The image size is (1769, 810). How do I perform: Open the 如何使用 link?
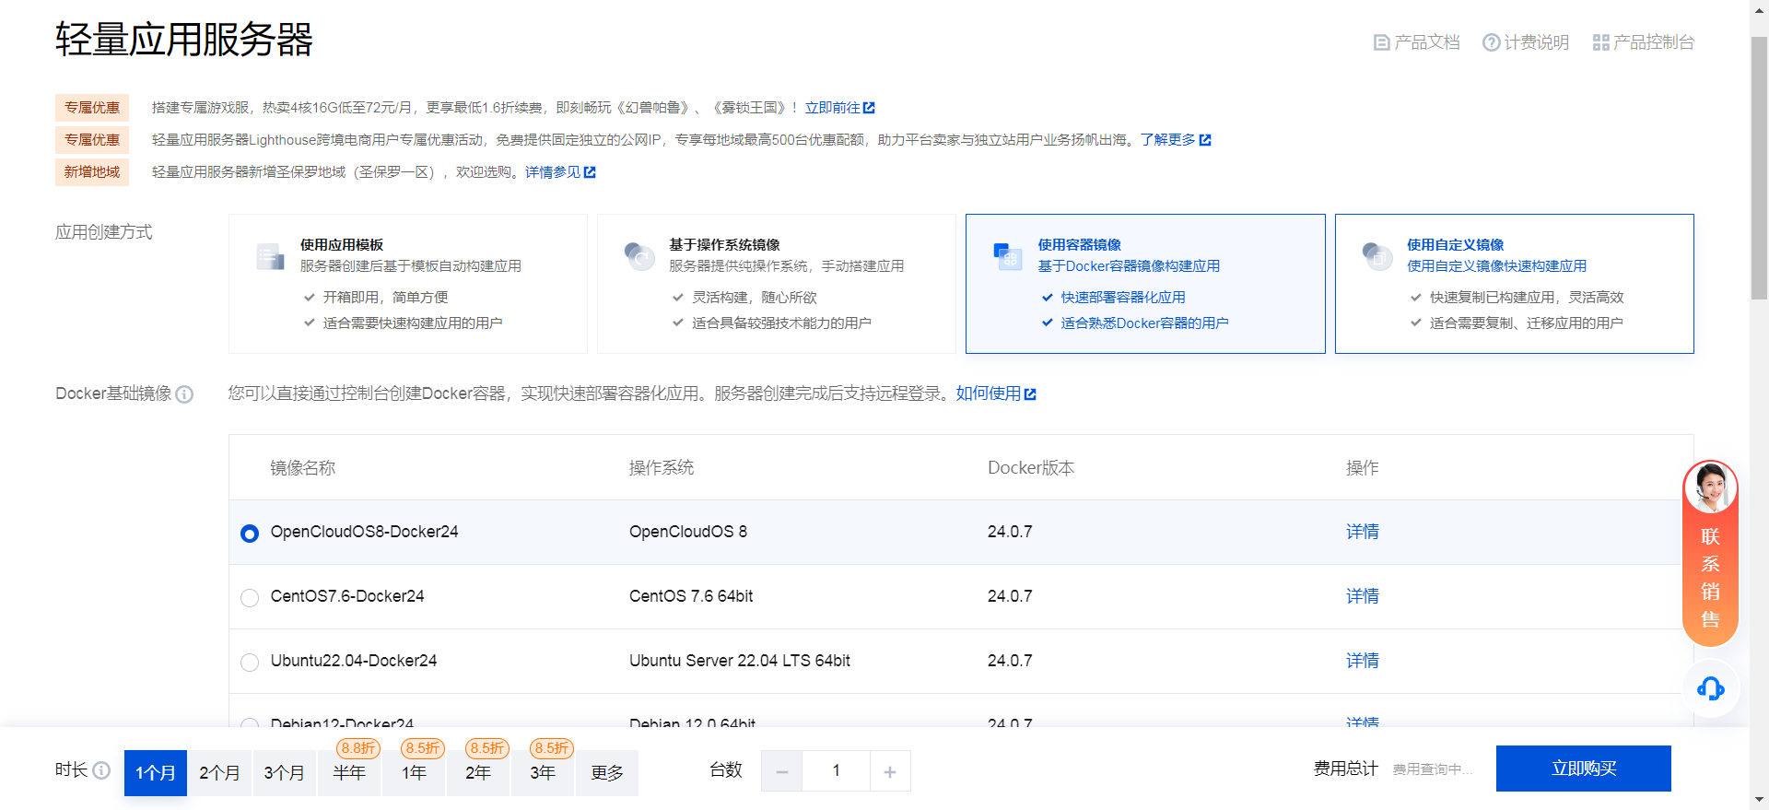[x=989, y=394]
